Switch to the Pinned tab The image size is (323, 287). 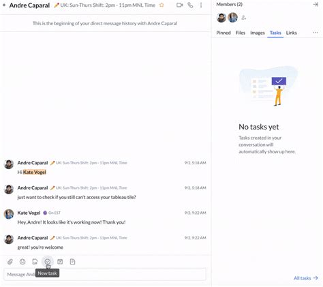pyautogui.click(x=224, y=33)
